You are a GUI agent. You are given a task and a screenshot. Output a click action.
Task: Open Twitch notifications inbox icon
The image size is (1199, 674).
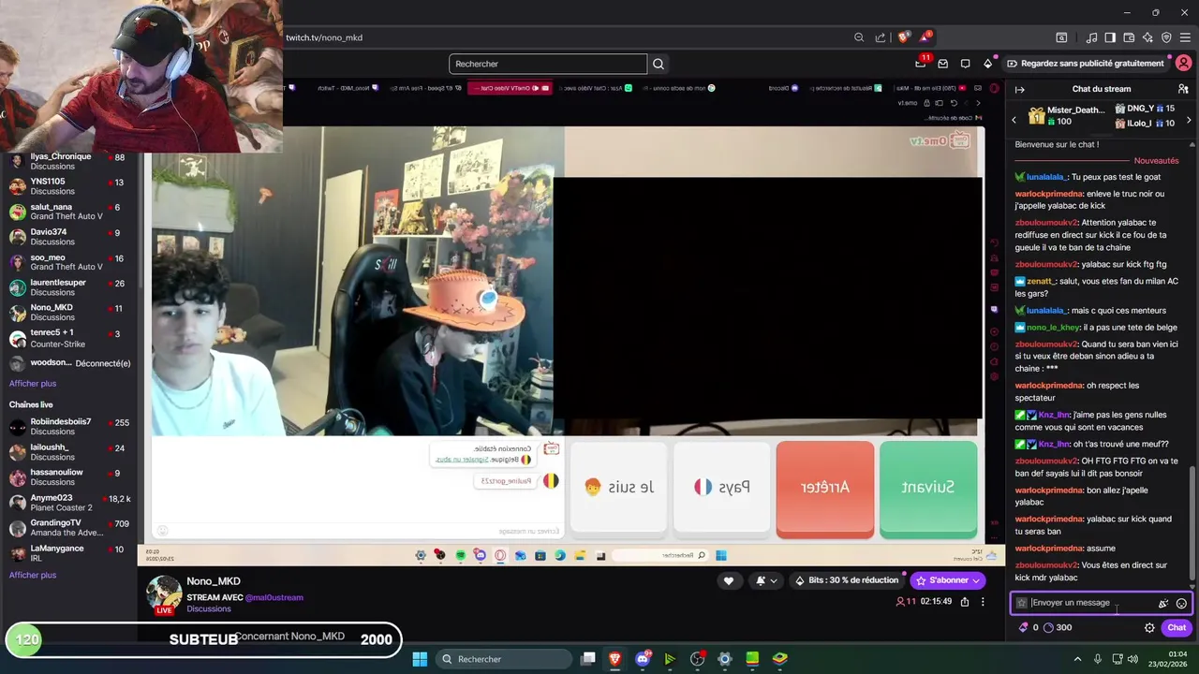click(x=943, y=64)
